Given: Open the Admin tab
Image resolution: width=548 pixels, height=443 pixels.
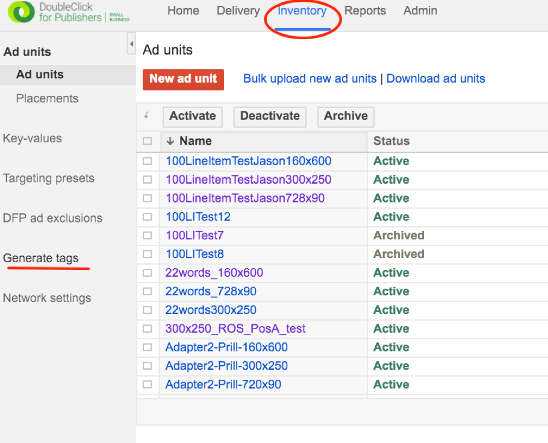Looking at the screenshot, I should click(x=420, y=10).
